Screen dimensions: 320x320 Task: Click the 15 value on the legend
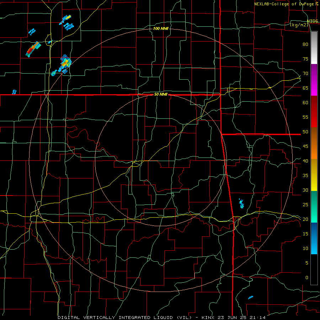(305, 234)
